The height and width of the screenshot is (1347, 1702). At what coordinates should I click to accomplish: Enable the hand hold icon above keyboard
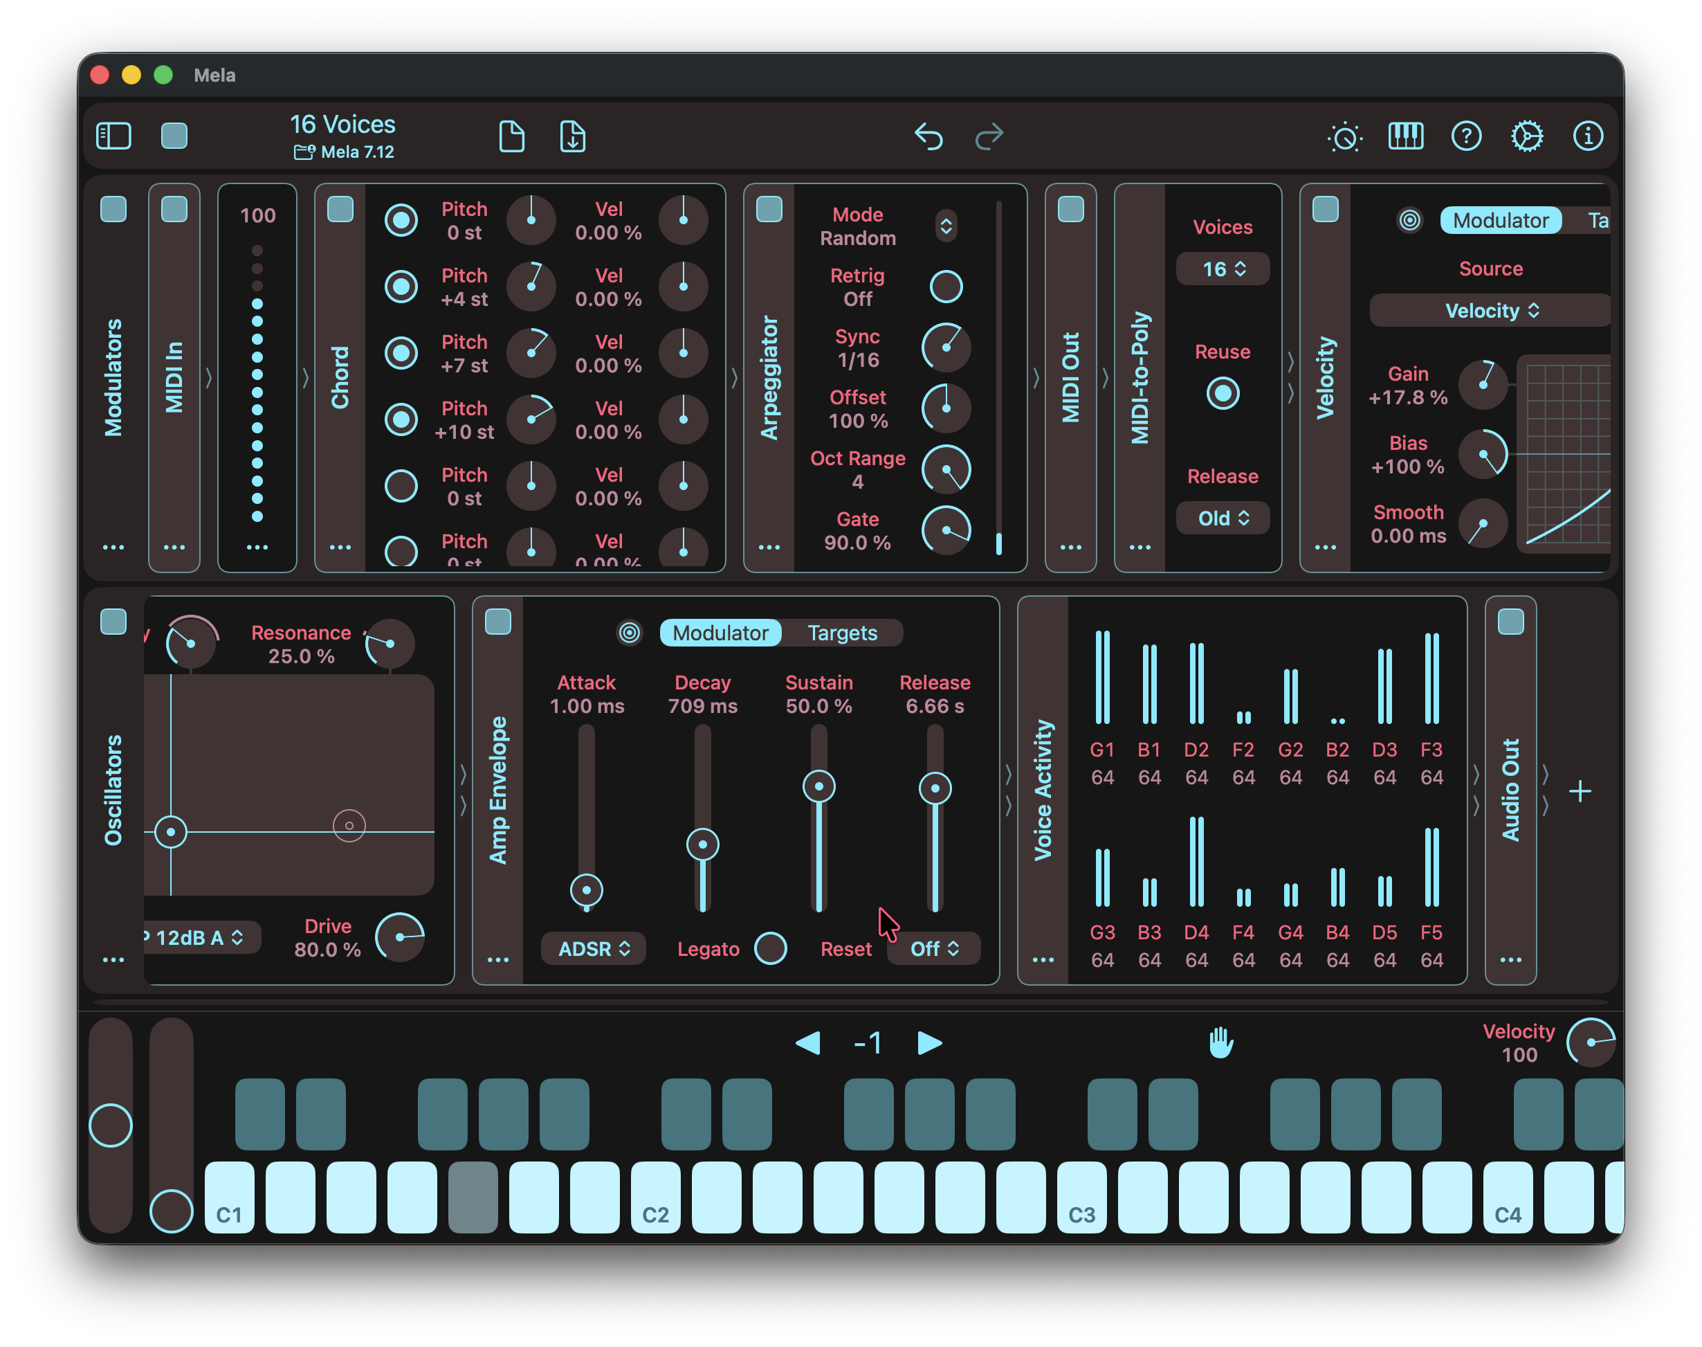click(x=1220, y=1042)
